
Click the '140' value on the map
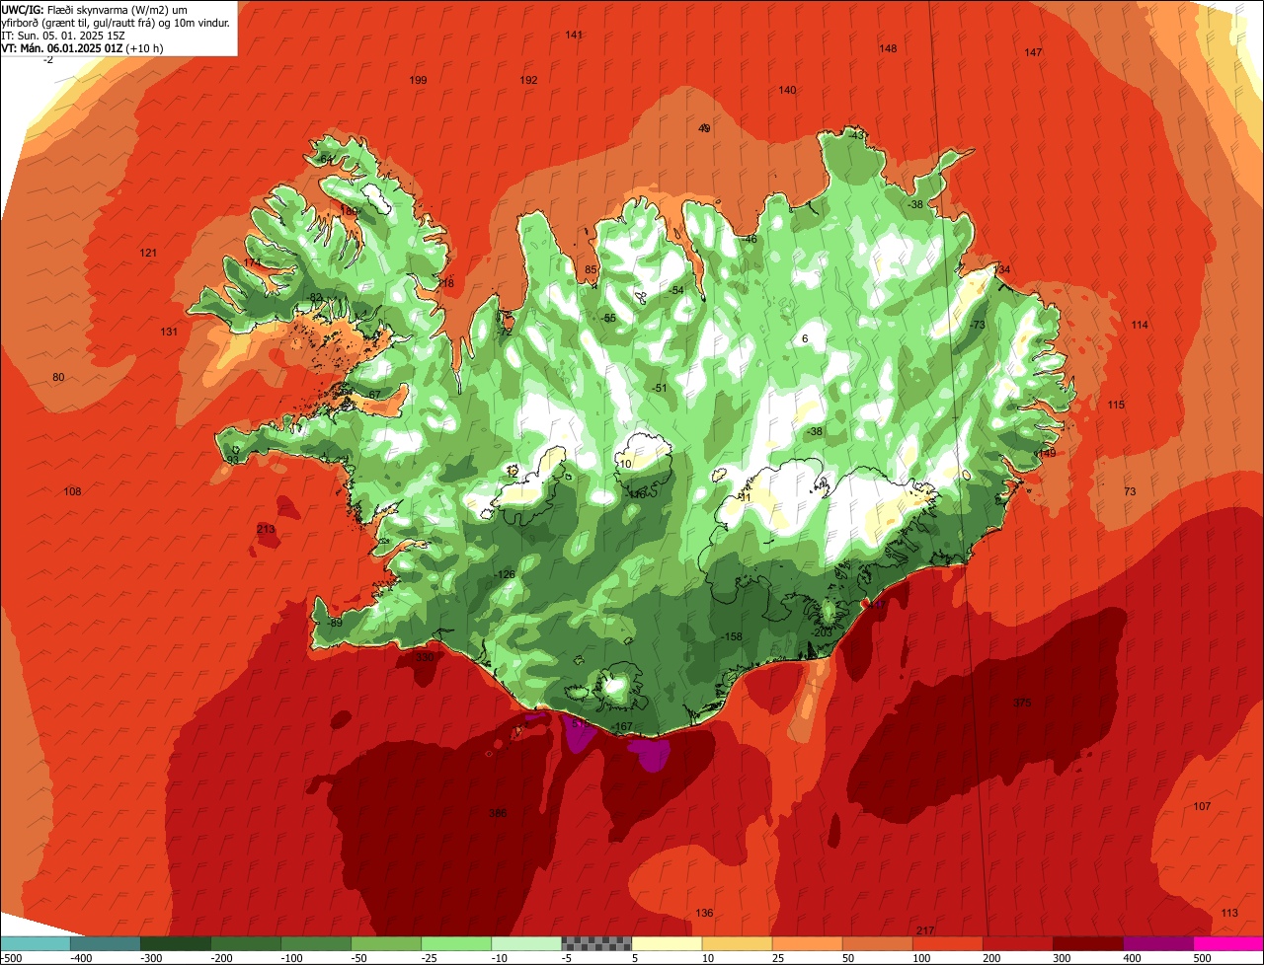pyautogui.click(x=787, y=90)
